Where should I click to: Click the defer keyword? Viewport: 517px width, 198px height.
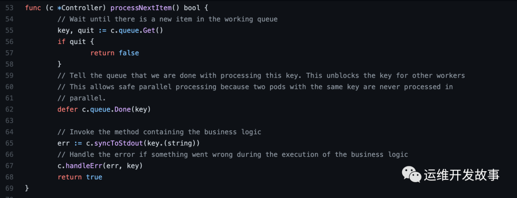pyautogui.click(x=67, y=109)
